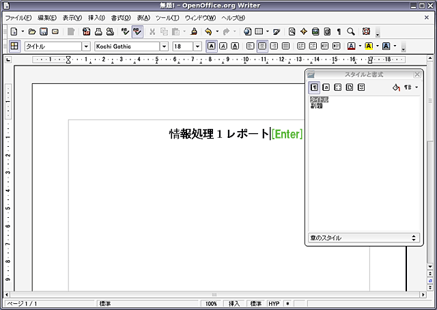Open the 書式(O) menu
437x310 pixels.
tap(120, 17)
